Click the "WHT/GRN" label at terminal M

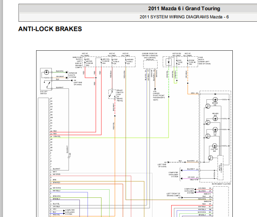pos(57,188)
